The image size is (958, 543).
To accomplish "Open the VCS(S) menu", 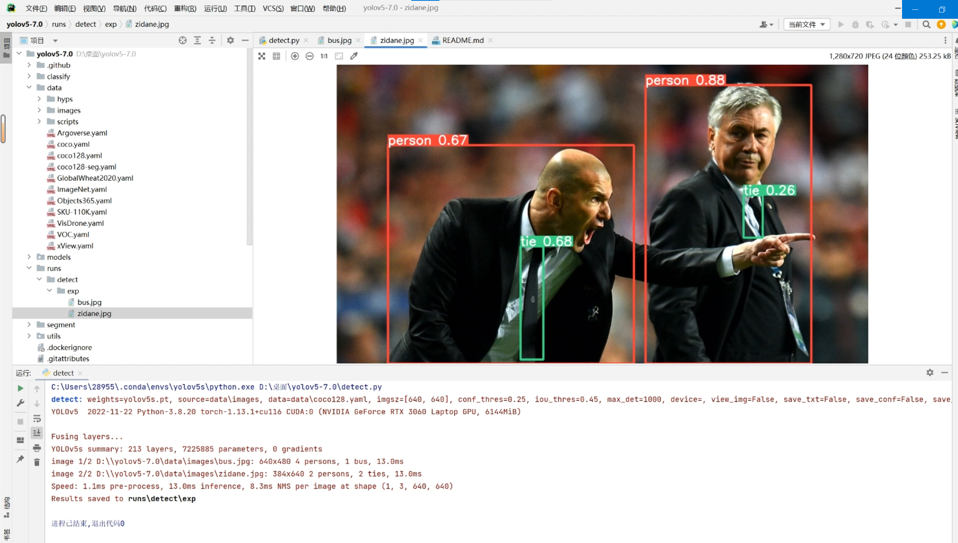I will (273, 8).
